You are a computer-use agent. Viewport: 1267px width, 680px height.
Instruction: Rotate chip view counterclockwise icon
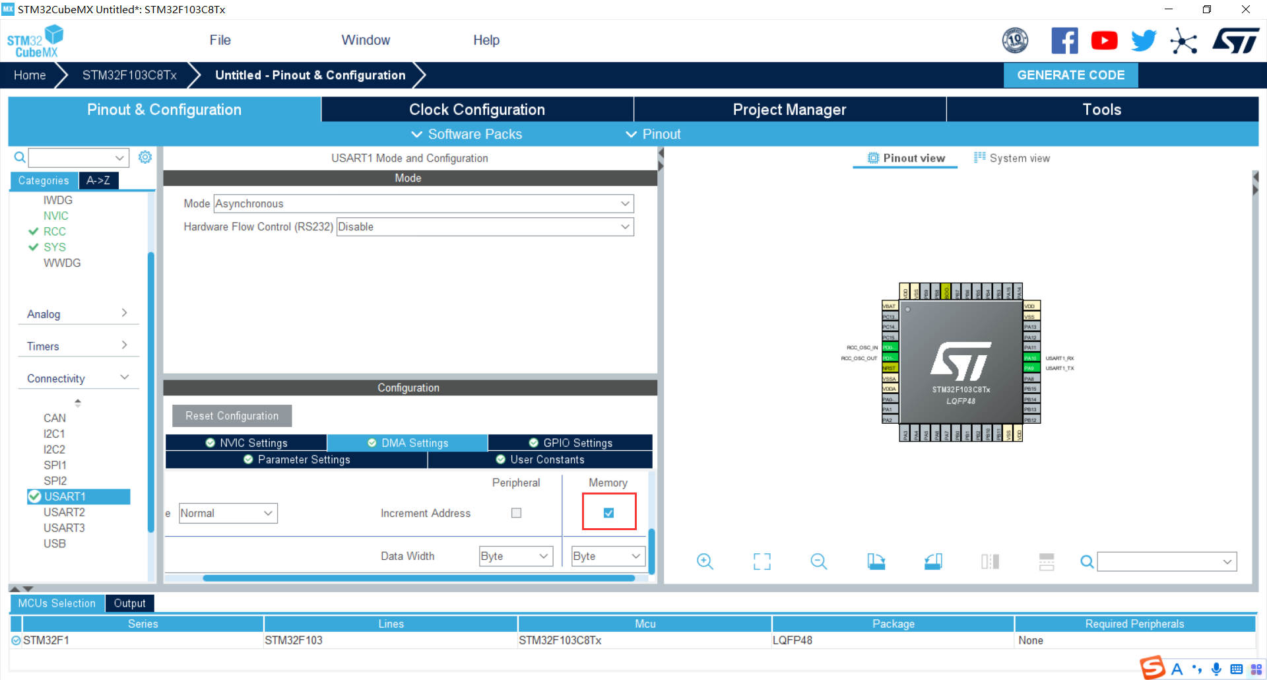[x=933, y=562]
